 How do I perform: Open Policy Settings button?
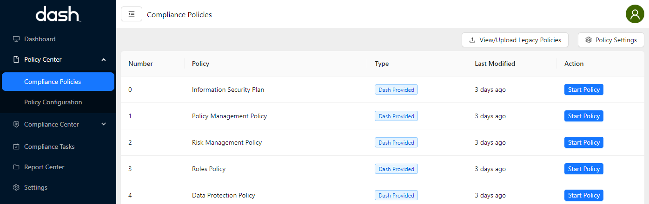coord(611,40)
